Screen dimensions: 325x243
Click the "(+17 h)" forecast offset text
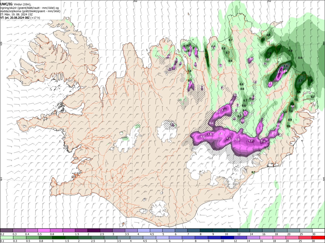[35, 18]
